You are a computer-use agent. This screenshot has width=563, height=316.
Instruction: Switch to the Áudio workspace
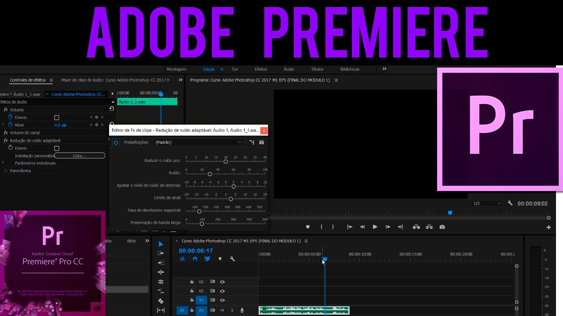tap(289, 69)
